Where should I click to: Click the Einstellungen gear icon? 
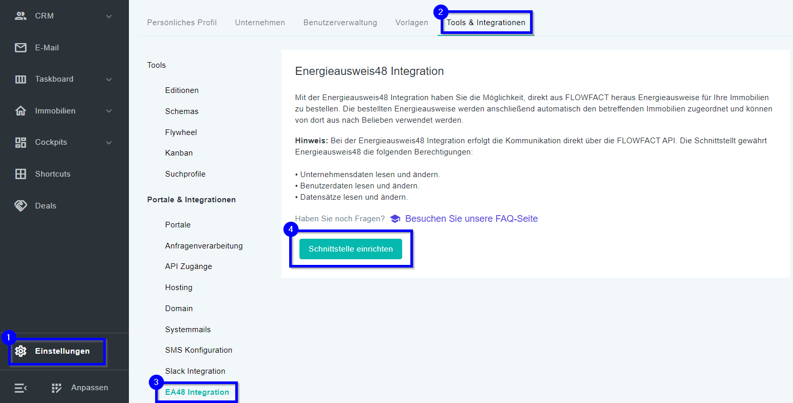click(x=21, y=351)
